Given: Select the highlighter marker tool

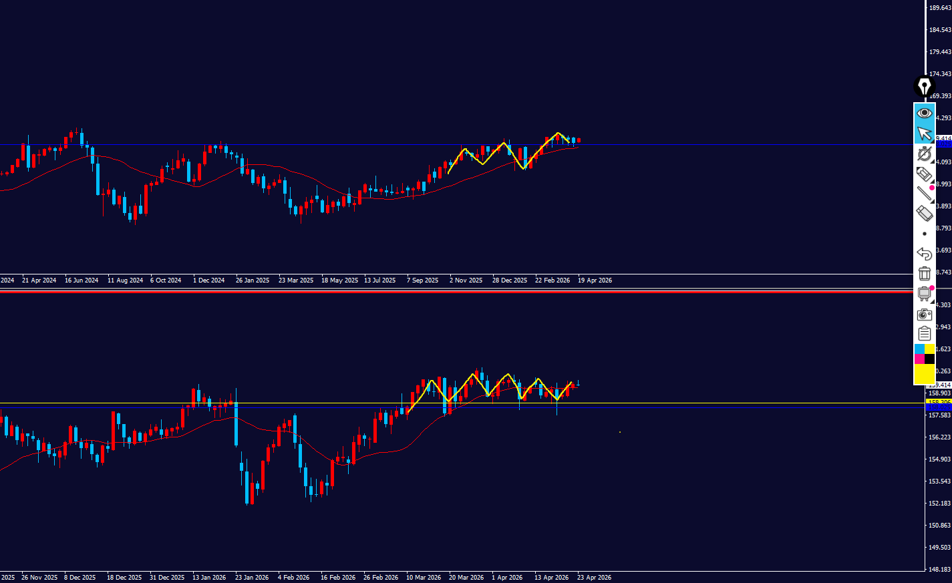Looking at the screenshot, I should [x=925, y=174].
